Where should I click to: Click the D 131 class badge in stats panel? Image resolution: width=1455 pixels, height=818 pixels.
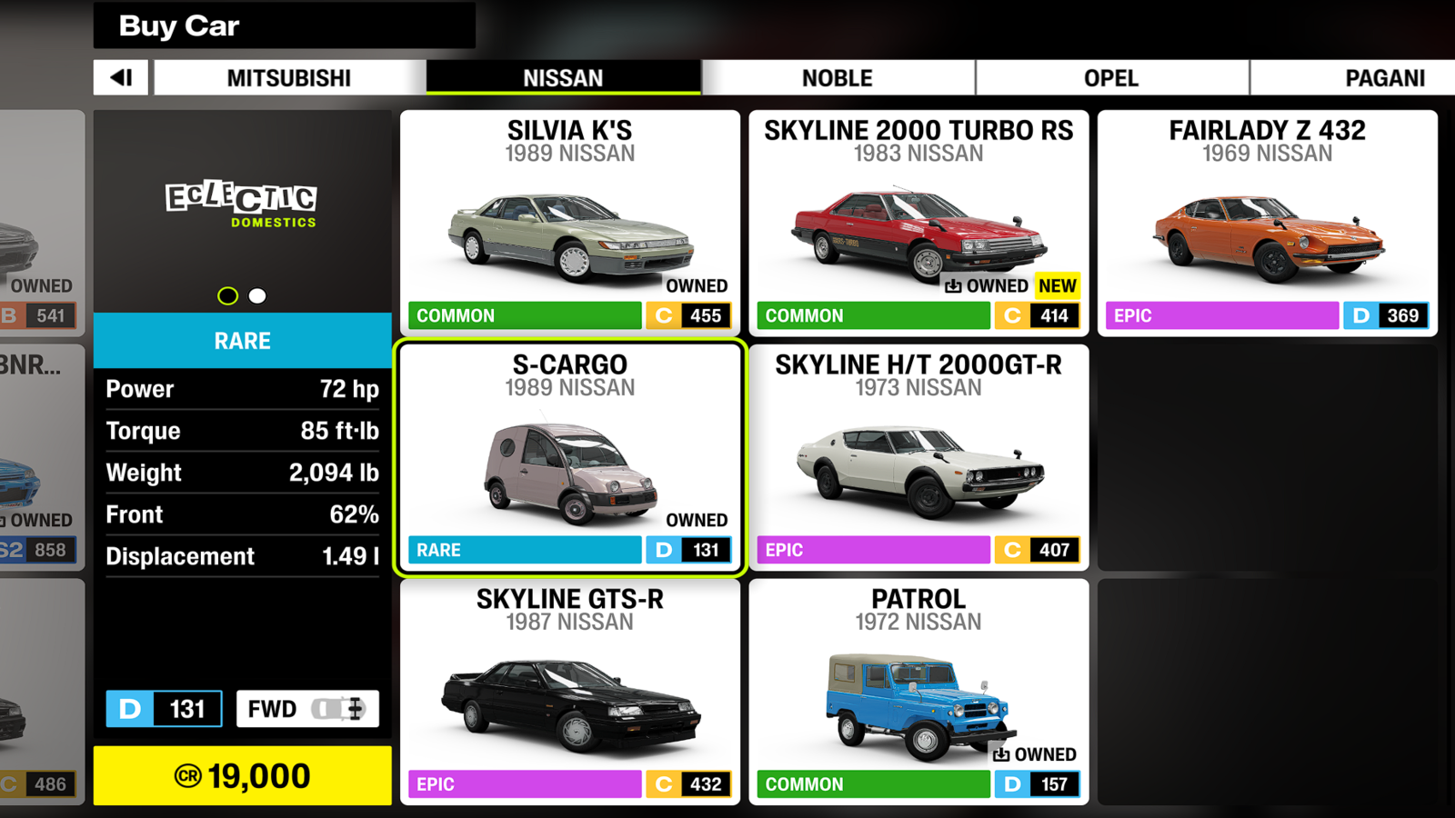click(164, 709)
